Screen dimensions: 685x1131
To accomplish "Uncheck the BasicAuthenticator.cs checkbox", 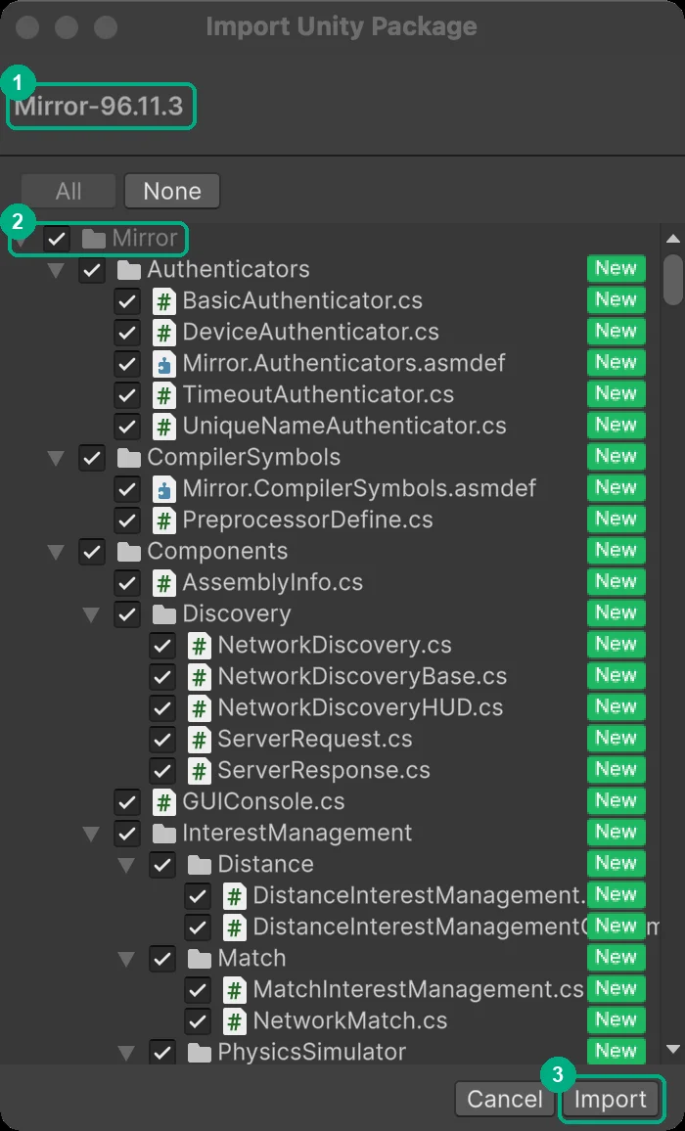I will [127, 300].
